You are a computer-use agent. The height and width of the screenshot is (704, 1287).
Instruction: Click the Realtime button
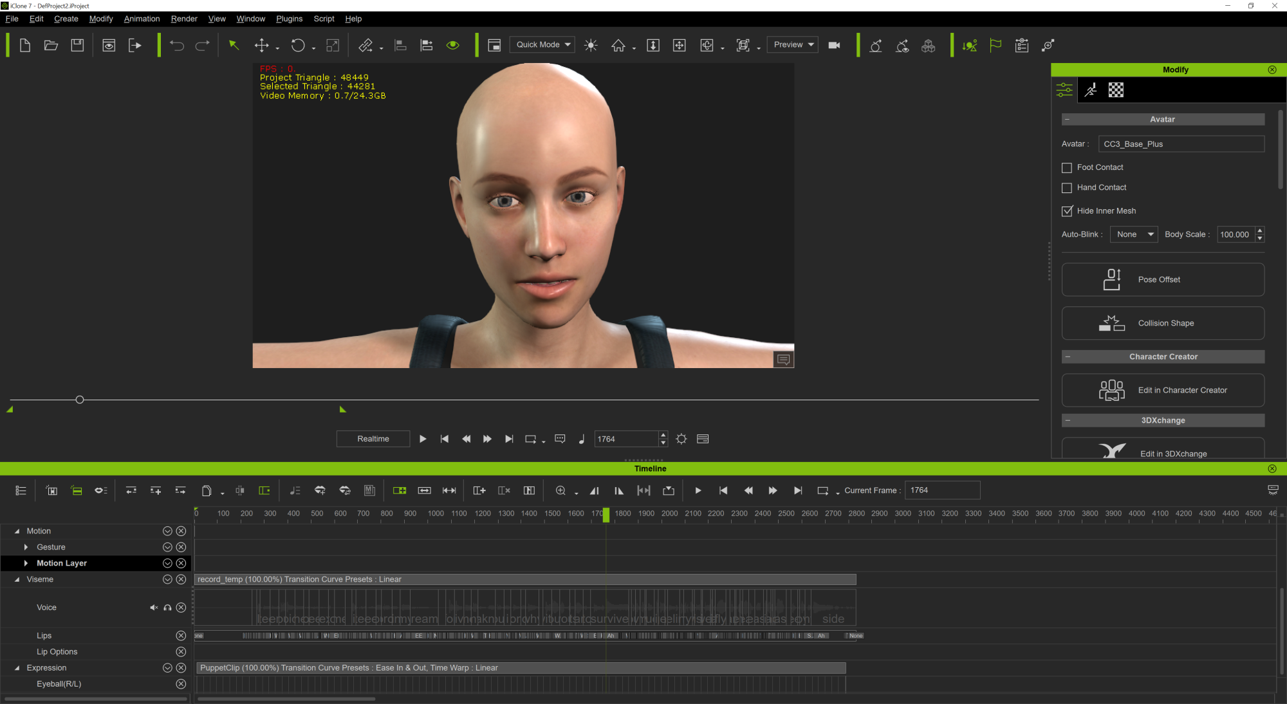(x=373, y=439)
